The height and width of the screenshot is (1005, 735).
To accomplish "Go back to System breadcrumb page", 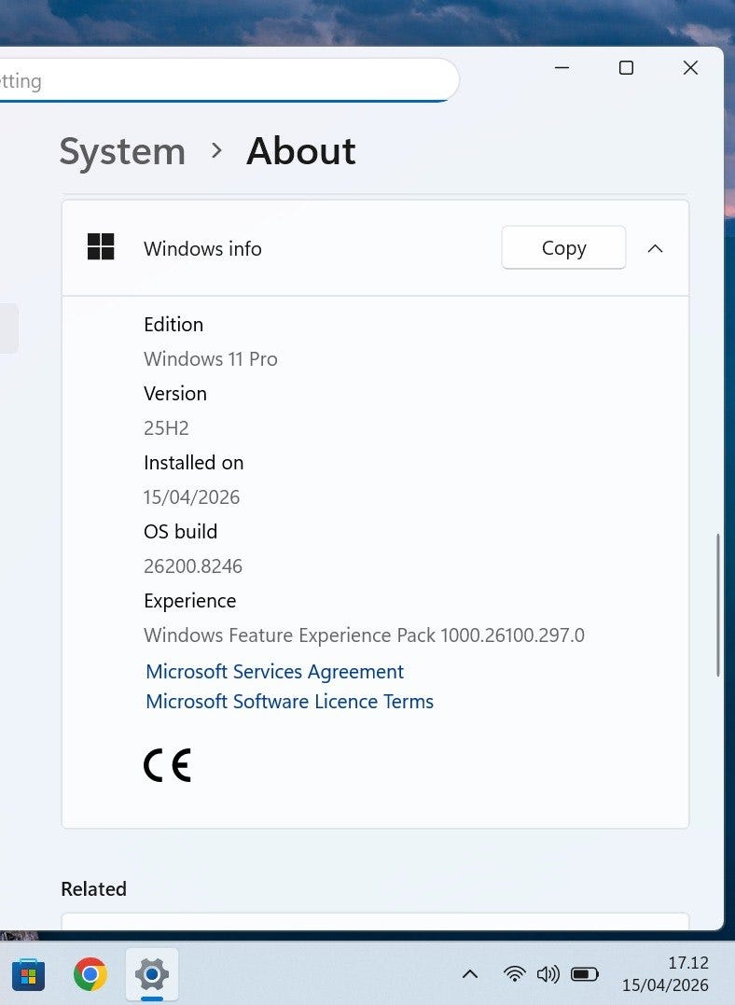I will 122,151.
